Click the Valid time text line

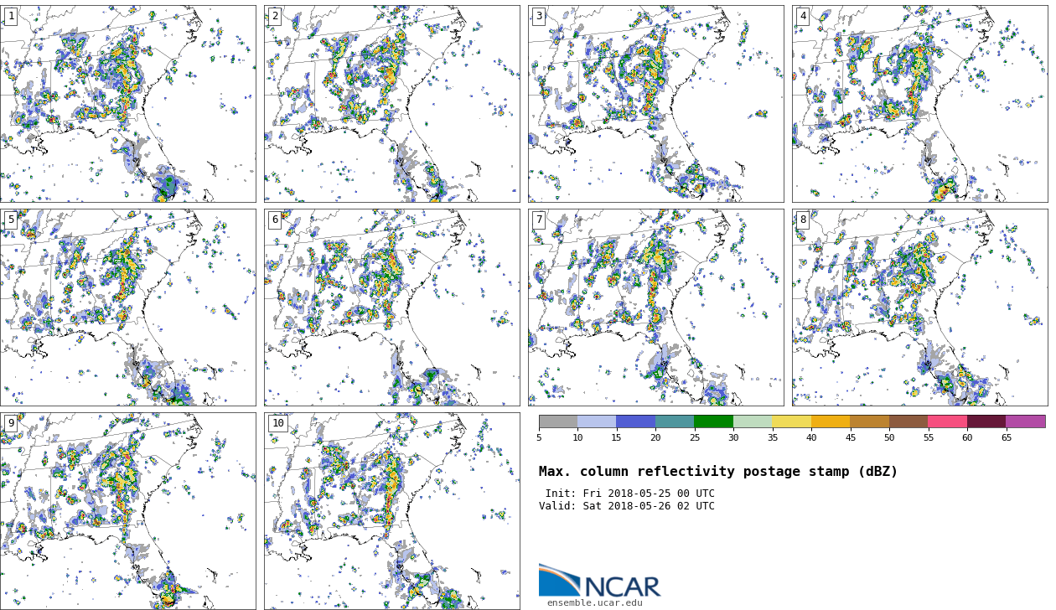627,506
